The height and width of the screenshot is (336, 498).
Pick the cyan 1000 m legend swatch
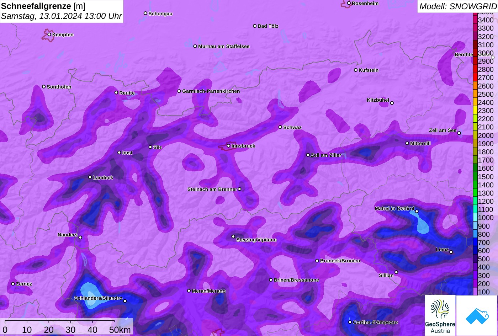(475, 218)
